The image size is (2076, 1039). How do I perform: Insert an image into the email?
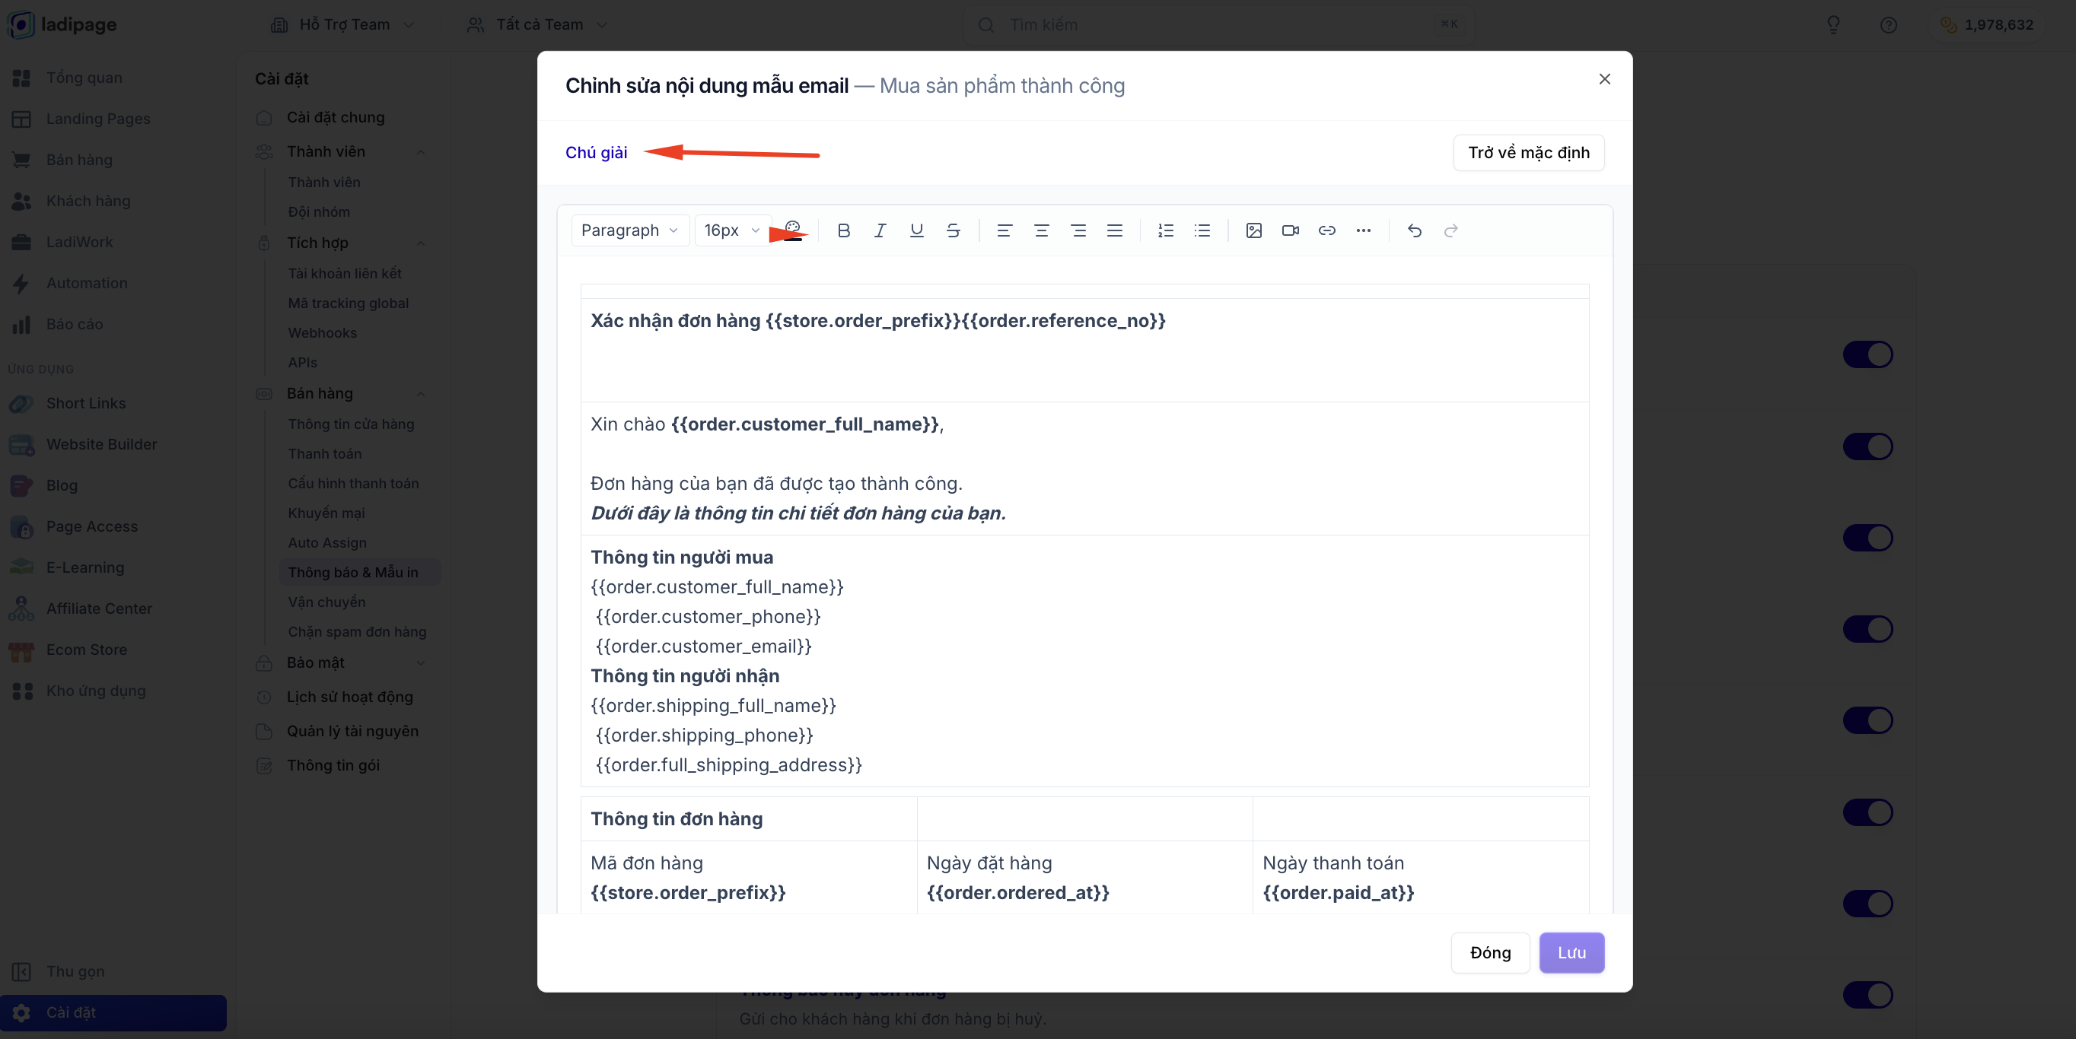[x=1253, y=230]
